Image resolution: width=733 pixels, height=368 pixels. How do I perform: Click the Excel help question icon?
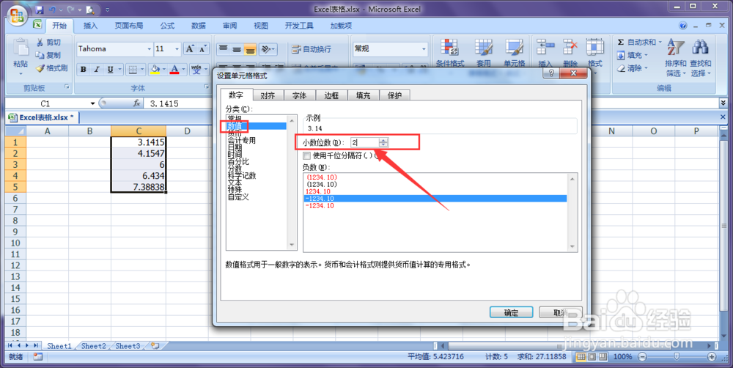point(683,26)
